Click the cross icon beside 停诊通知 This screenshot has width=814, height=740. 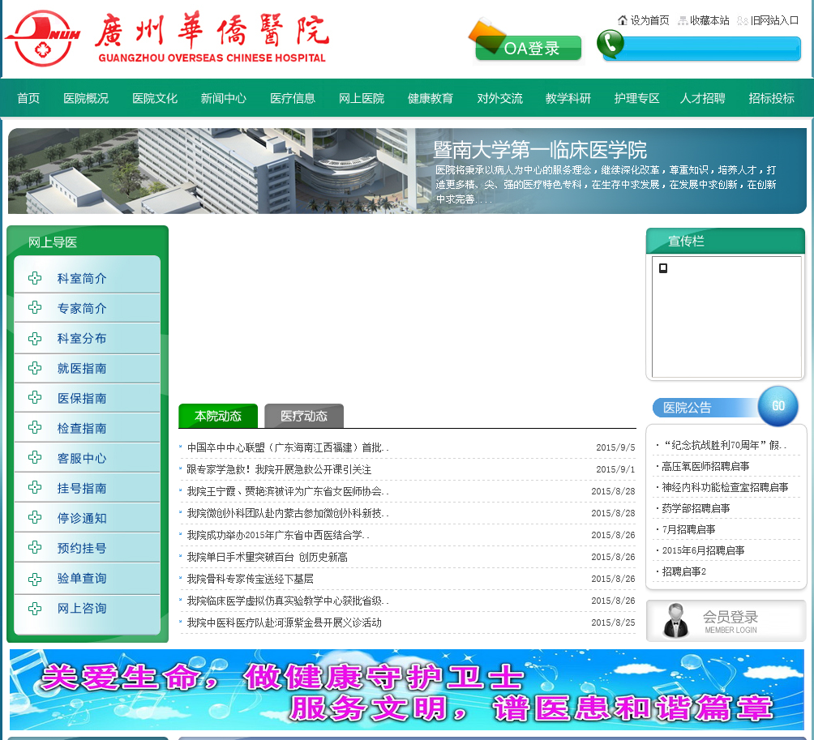click(x=35, y=517)
